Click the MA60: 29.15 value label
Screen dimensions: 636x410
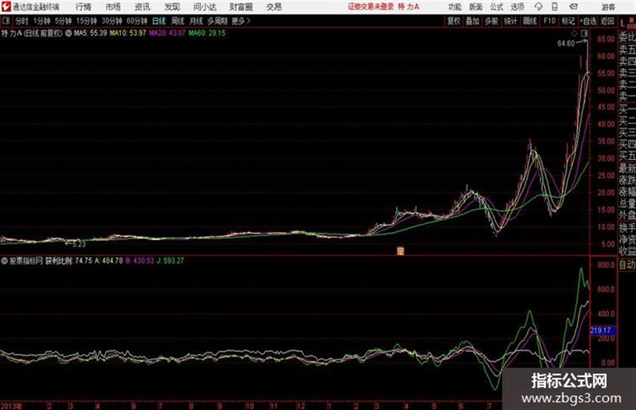point(207,33)
